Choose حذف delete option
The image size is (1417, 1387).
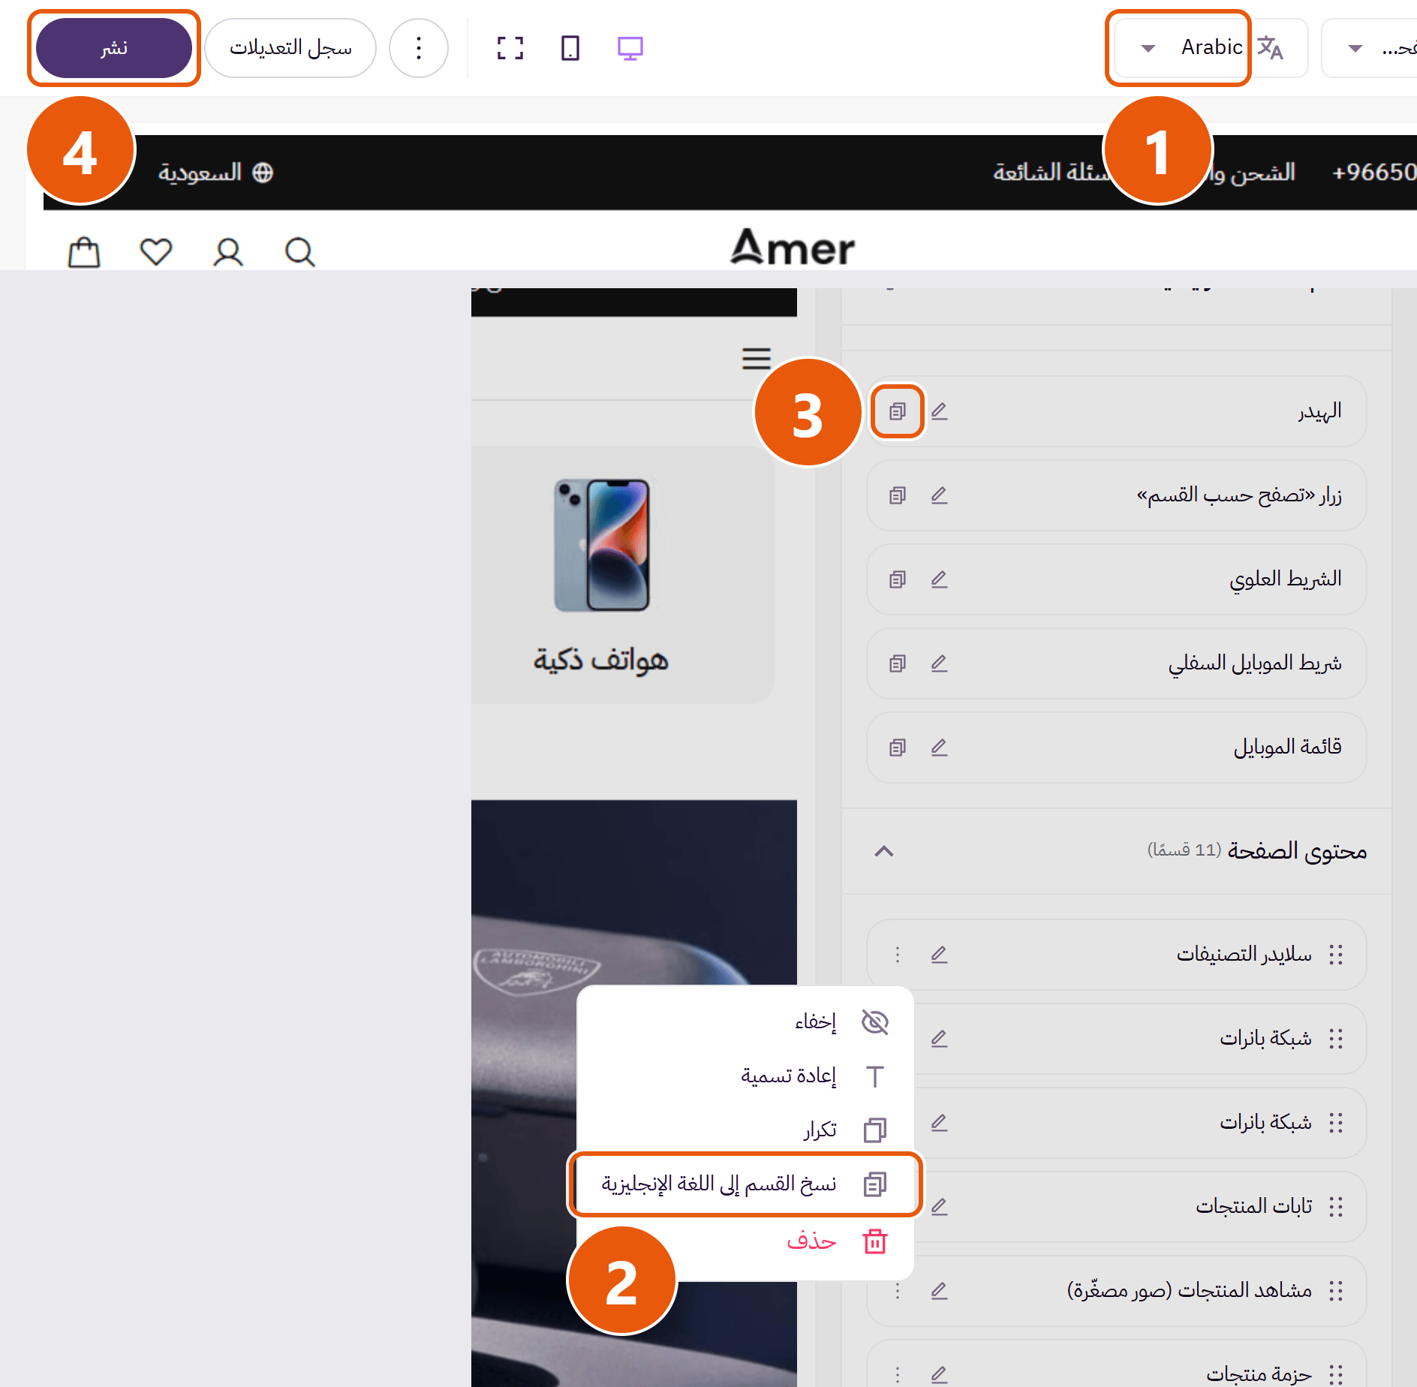[745, 1241]
